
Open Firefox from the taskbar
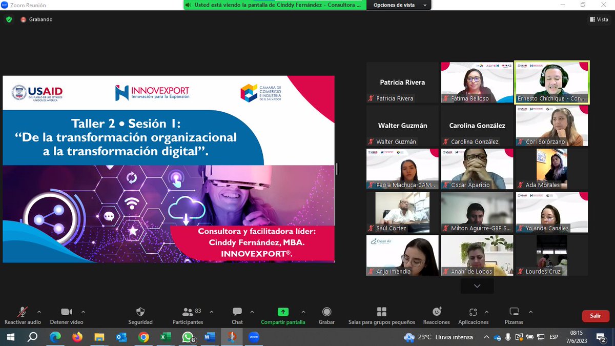pos(77,337)
